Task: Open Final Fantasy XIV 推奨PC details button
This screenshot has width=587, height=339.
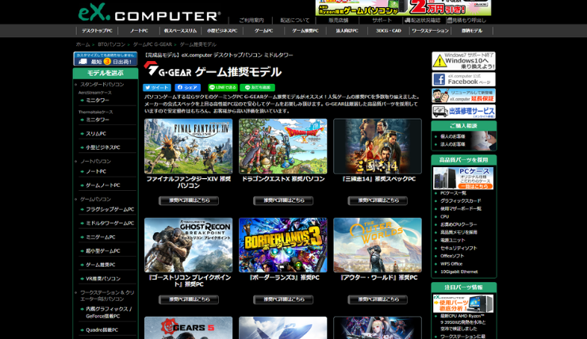Action: (x=188, y=201)
